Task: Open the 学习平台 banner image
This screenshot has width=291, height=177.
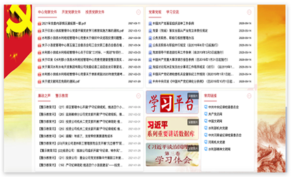Action: pos(172,102)
